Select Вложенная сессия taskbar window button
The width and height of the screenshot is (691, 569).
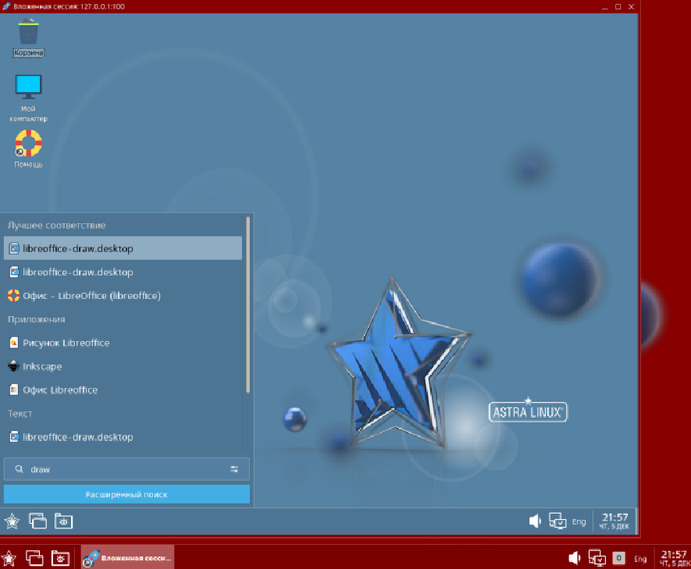click(128, 557)
